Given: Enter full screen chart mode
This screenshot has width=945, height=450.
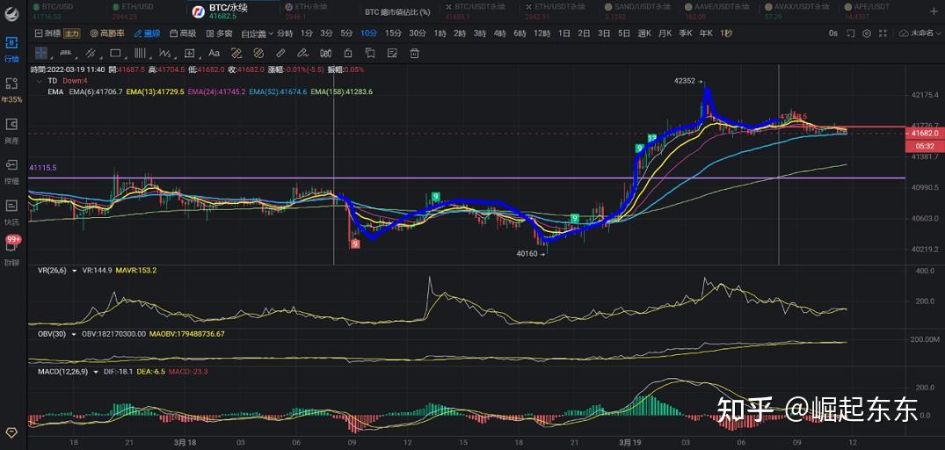Looking at the screenshot, I should click(884, 33).
